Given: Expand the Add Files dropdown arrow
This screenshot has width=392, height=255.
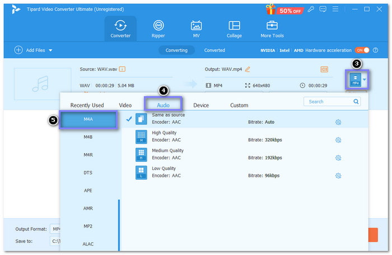Looking at the screenshot, I should [x=50, y=50].
